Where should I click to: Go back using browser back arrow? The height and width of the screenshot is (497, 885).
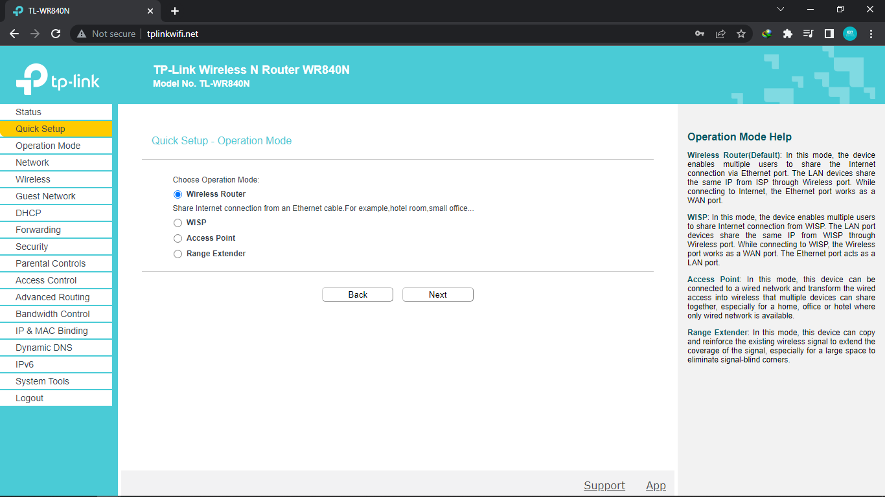[x=14, y=34]
